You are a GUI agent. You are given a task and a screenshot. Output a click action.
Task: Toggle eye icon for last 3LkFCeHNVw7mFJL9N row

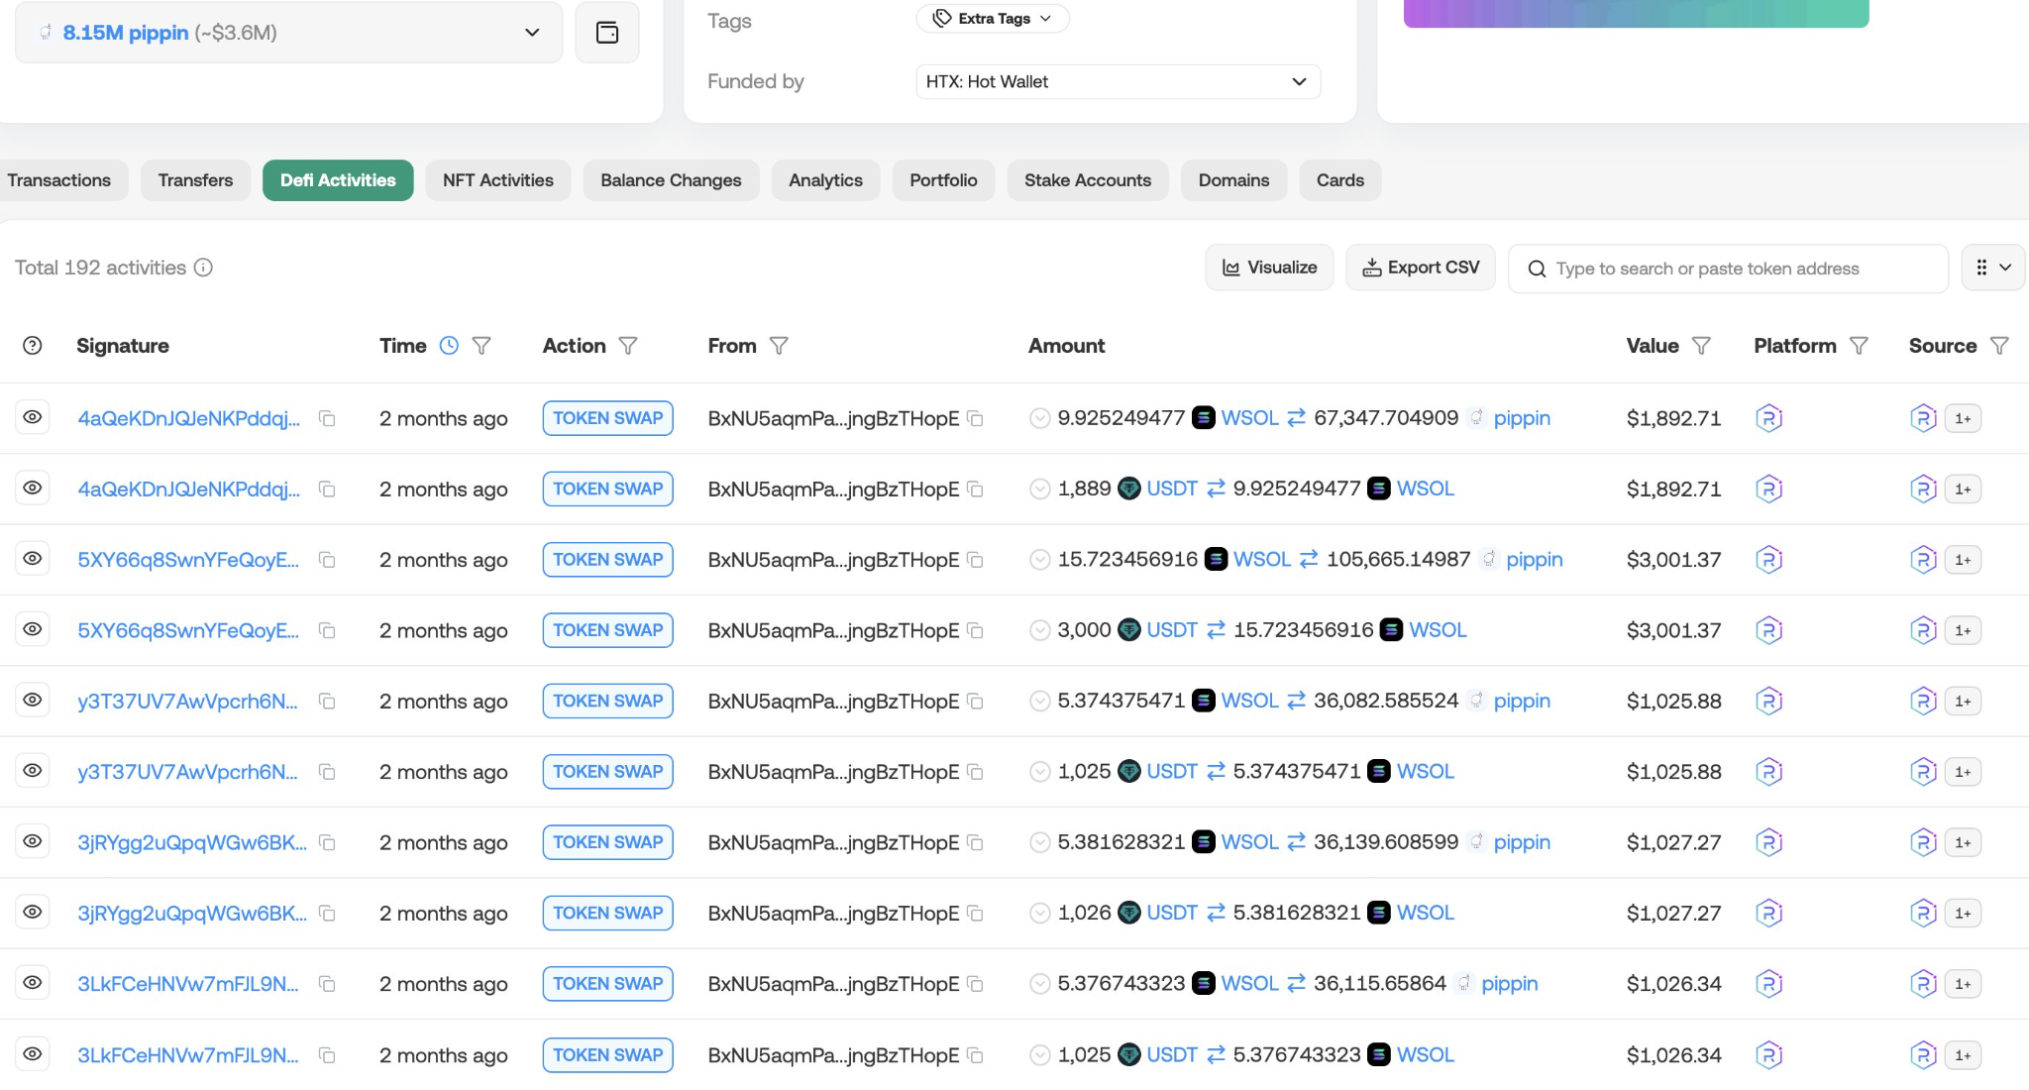[x=33, y=1054]
